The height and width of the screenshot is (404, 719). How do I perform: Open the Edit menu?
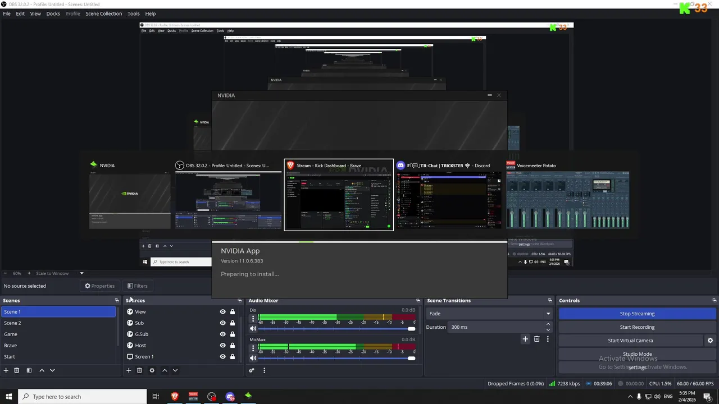[20, 13]
